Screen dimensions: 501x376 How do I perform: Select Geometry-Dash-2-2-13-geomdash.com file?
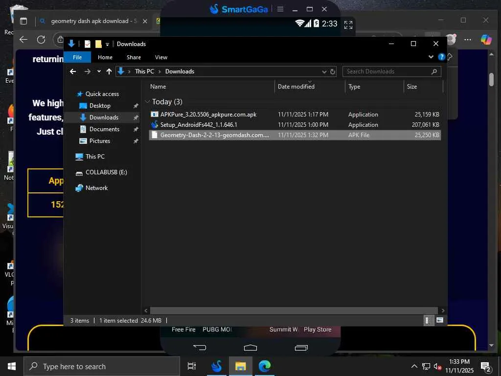(x=295, y=135)
